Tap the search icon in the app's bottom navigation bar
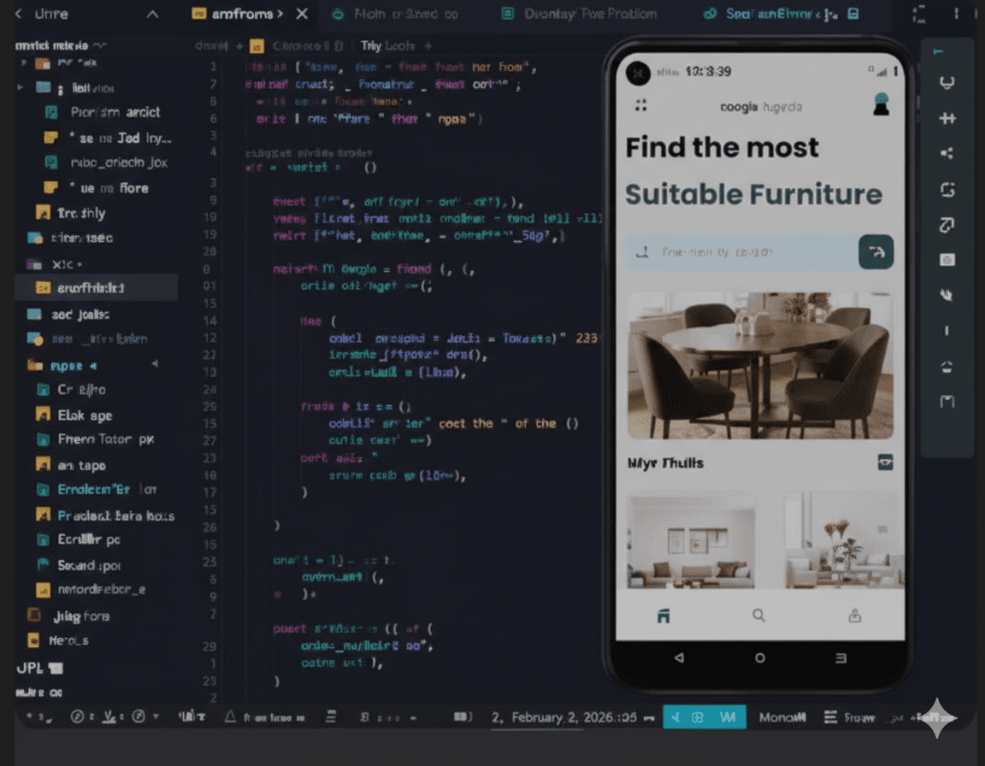 (x=758, y=615)
